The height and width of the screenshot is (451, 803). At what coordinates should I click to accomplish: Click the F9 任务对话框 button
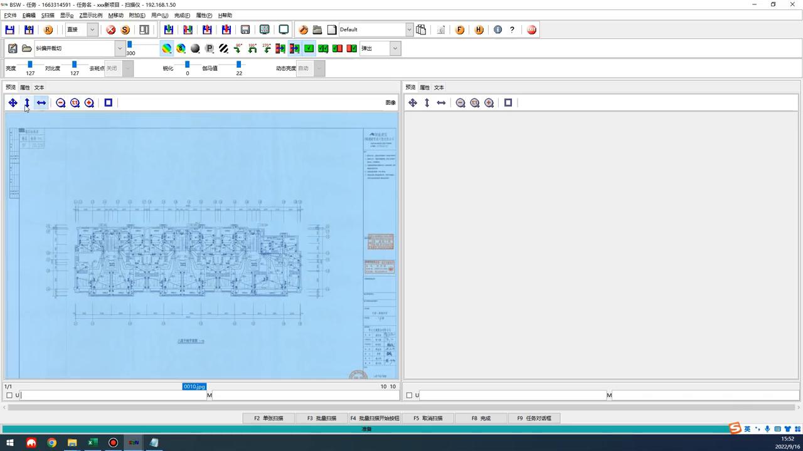534,418
